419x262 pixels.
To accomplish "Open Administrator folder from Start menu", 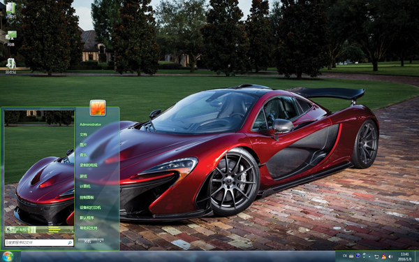I will tap(90, 124).
